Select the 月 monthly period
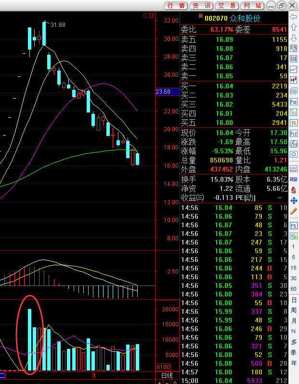Screen dimensions: 299x384 tap(294, 321)
